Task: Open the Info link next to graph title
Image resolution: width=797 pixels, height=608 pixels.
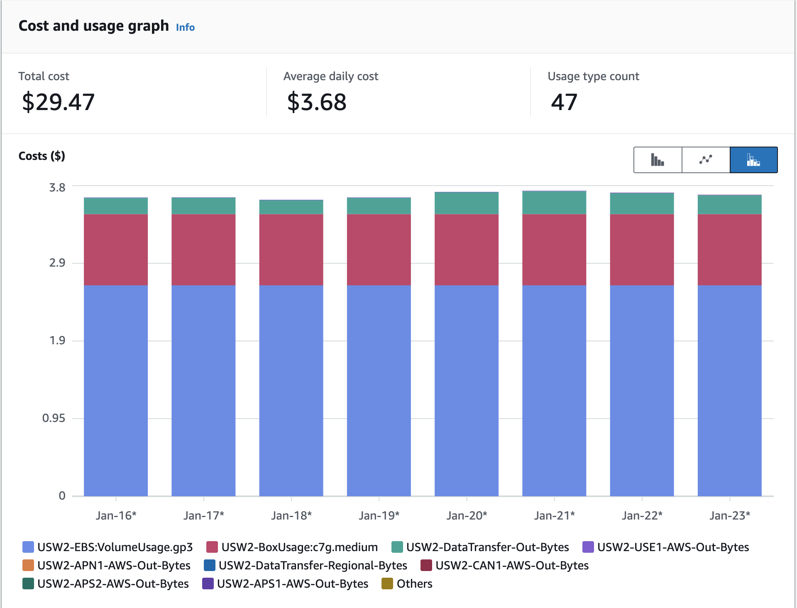Action: (185, 27)
